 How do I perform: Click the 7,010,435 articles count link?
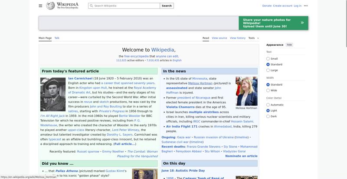[153, 60]
